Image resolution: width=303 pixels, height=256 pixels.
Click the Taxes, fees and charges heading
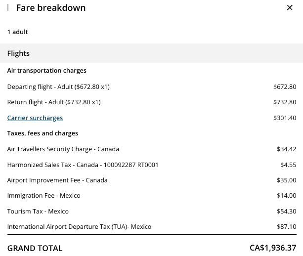click(x=43, y=133)
